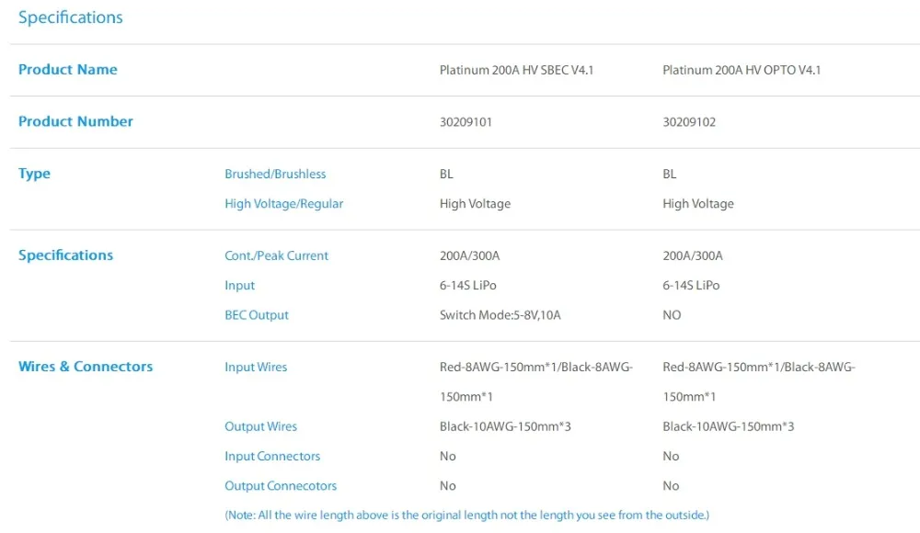Click the "NO" BEC Output value
920x533 pixels.
pyautogui.click(x=672, y=315)
